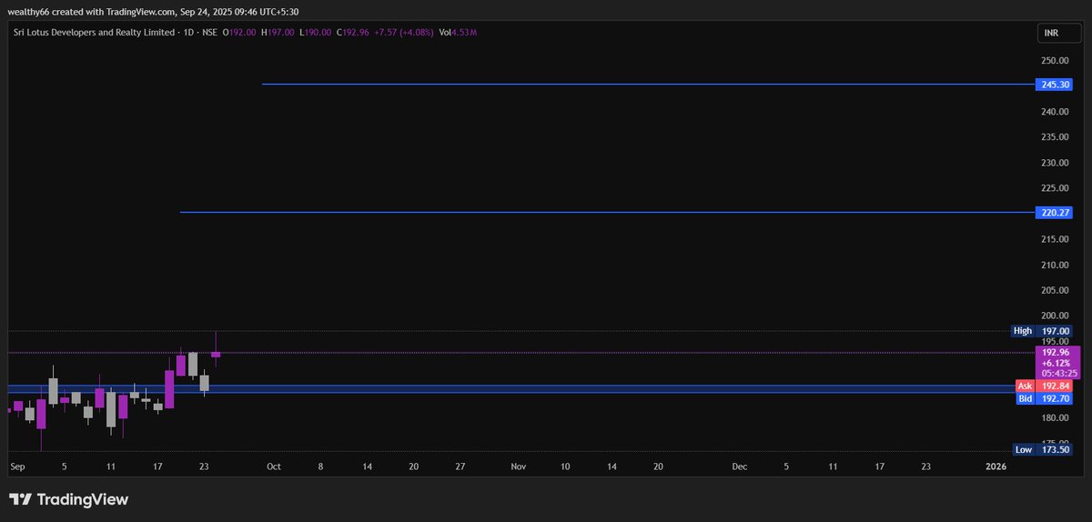Click the Nov label on the time axis

point(518,467)
